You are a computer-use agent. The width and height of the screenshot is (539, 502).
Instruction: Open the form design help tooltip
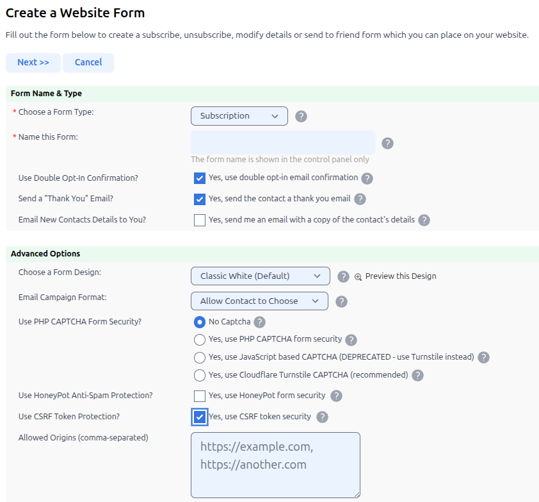point(343,276)
